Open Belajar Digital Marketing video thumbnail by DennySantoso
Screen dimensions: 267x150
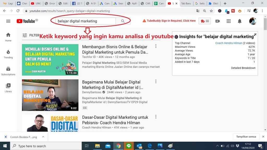click(50, 95)
